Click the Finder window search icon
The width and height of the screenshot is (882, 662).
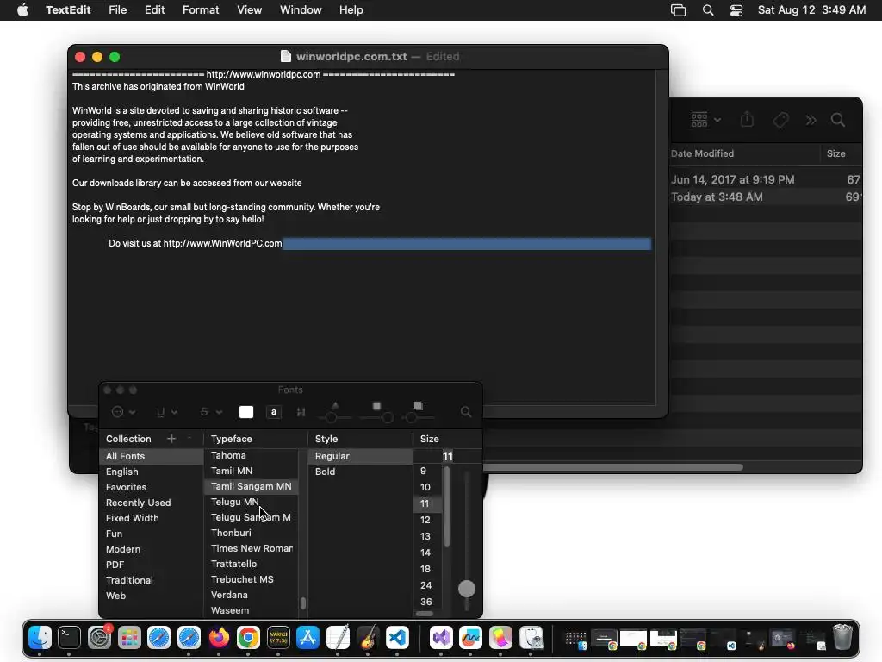point(838,120)
